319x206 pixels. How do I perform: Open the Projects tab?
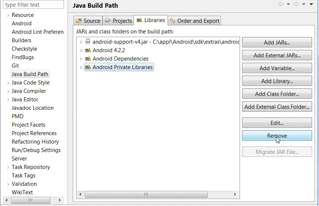(x=118, y=21)
